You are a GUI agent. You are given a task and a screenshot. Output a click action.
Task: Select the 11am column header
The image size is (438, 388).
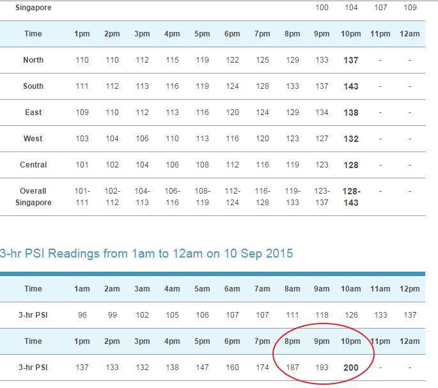tap(380, 289)
